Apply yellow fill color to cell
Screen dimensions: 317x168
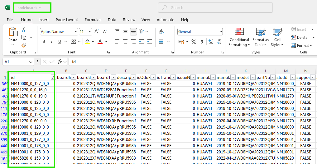click(x=87, y=42)
